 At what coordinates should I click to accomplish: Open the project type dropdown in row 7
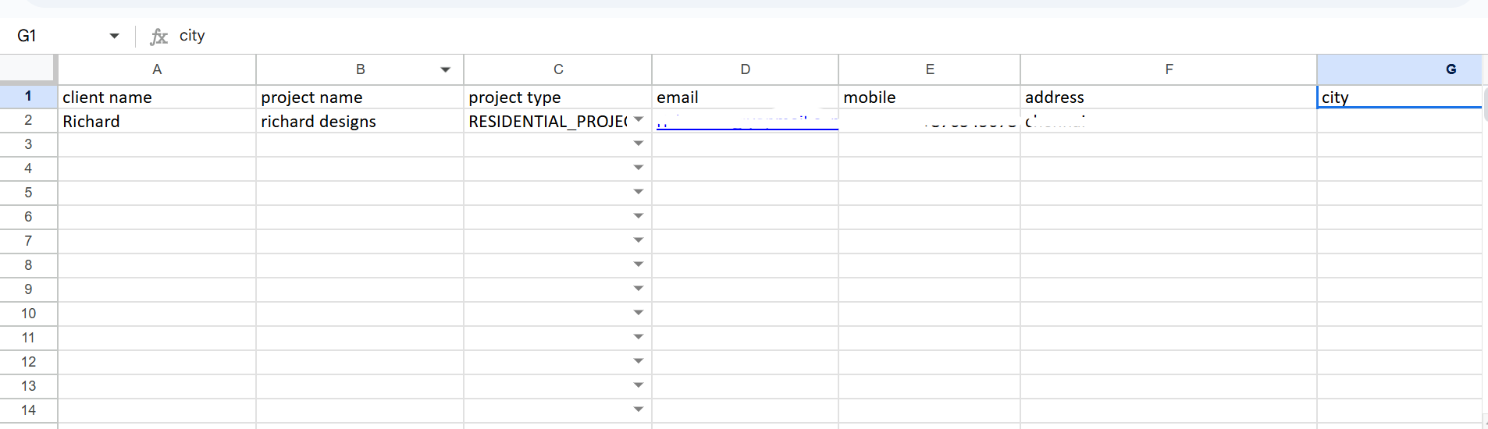click(x=639, y=240)
